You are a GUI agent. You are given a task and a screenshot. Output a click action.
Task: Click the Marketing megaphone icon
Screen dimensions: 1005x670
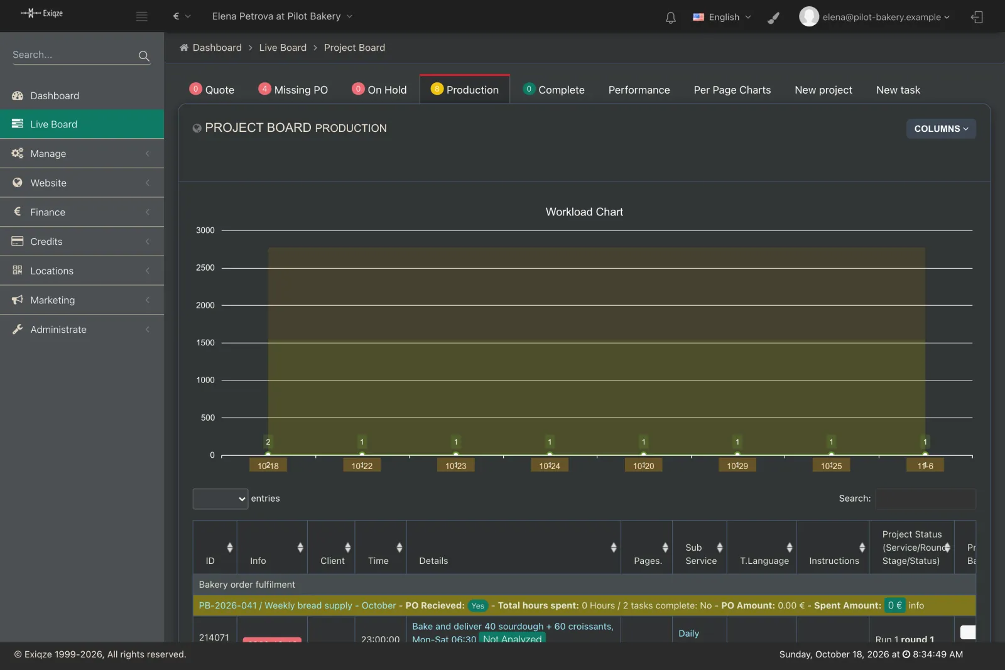18,300
